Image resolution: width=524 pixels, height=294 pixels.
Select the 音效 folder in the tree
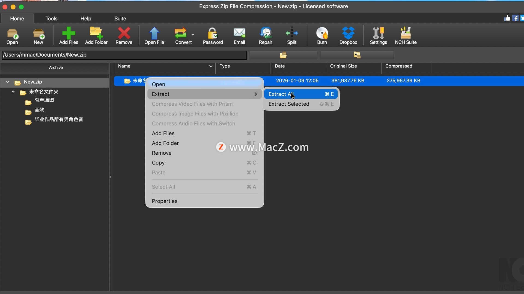pos(39,110)
